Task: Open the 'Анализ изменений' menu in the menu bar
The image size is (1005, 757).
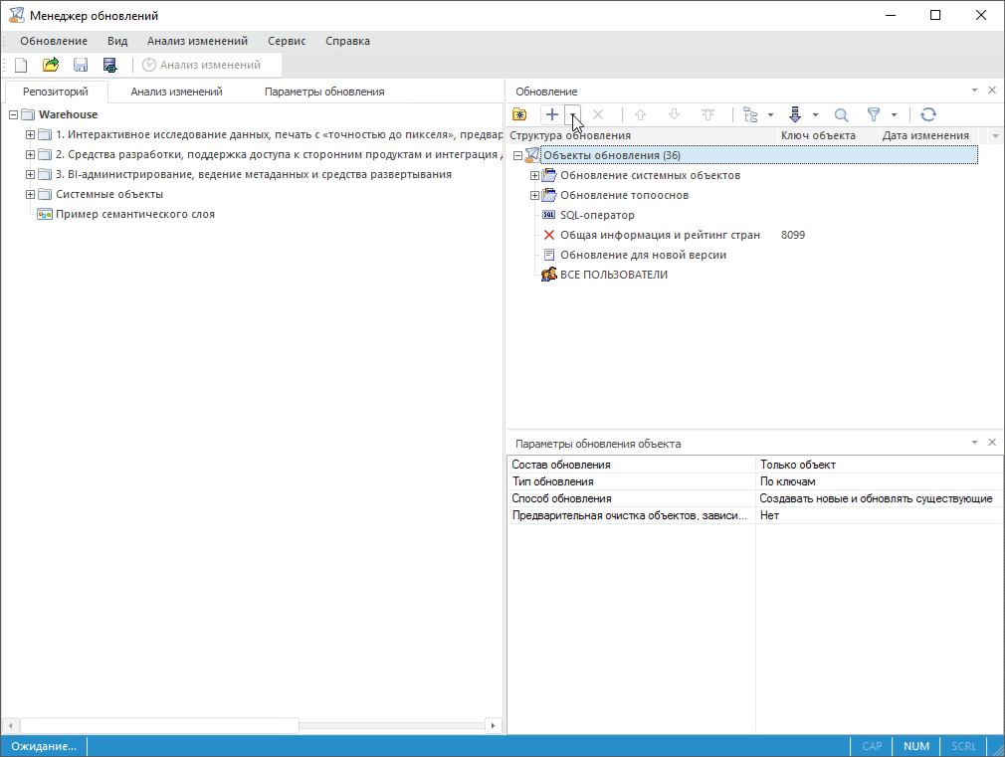Action: coord(197,41)
